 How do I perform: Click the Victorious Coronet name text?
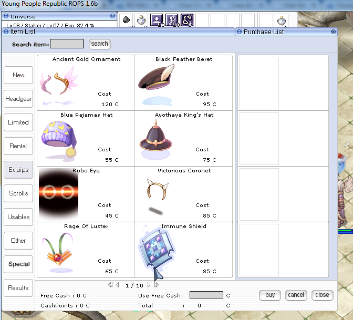click(x=184, y=170)
